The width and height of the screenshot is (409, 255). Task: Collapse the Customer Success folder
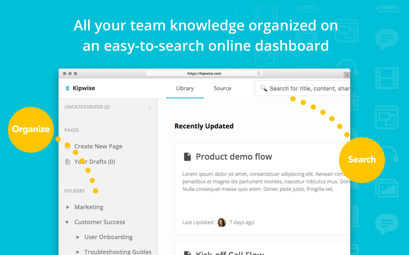click(67, 222)
